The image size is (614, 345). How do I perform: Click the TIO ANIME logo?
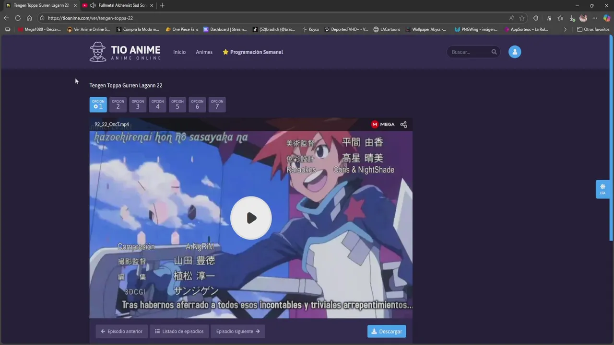(x=125, y=52)
